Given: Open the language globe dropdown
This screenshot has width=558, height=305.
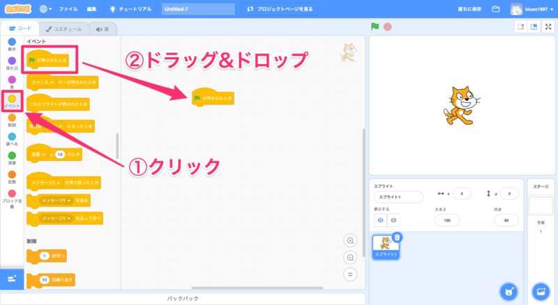Looking at the screenshot, I should tap(47, 9).
